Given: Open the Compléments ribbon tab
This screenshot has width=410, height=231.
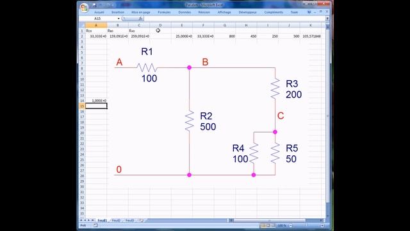Looking at the screenshot, I should click(274, 12).
